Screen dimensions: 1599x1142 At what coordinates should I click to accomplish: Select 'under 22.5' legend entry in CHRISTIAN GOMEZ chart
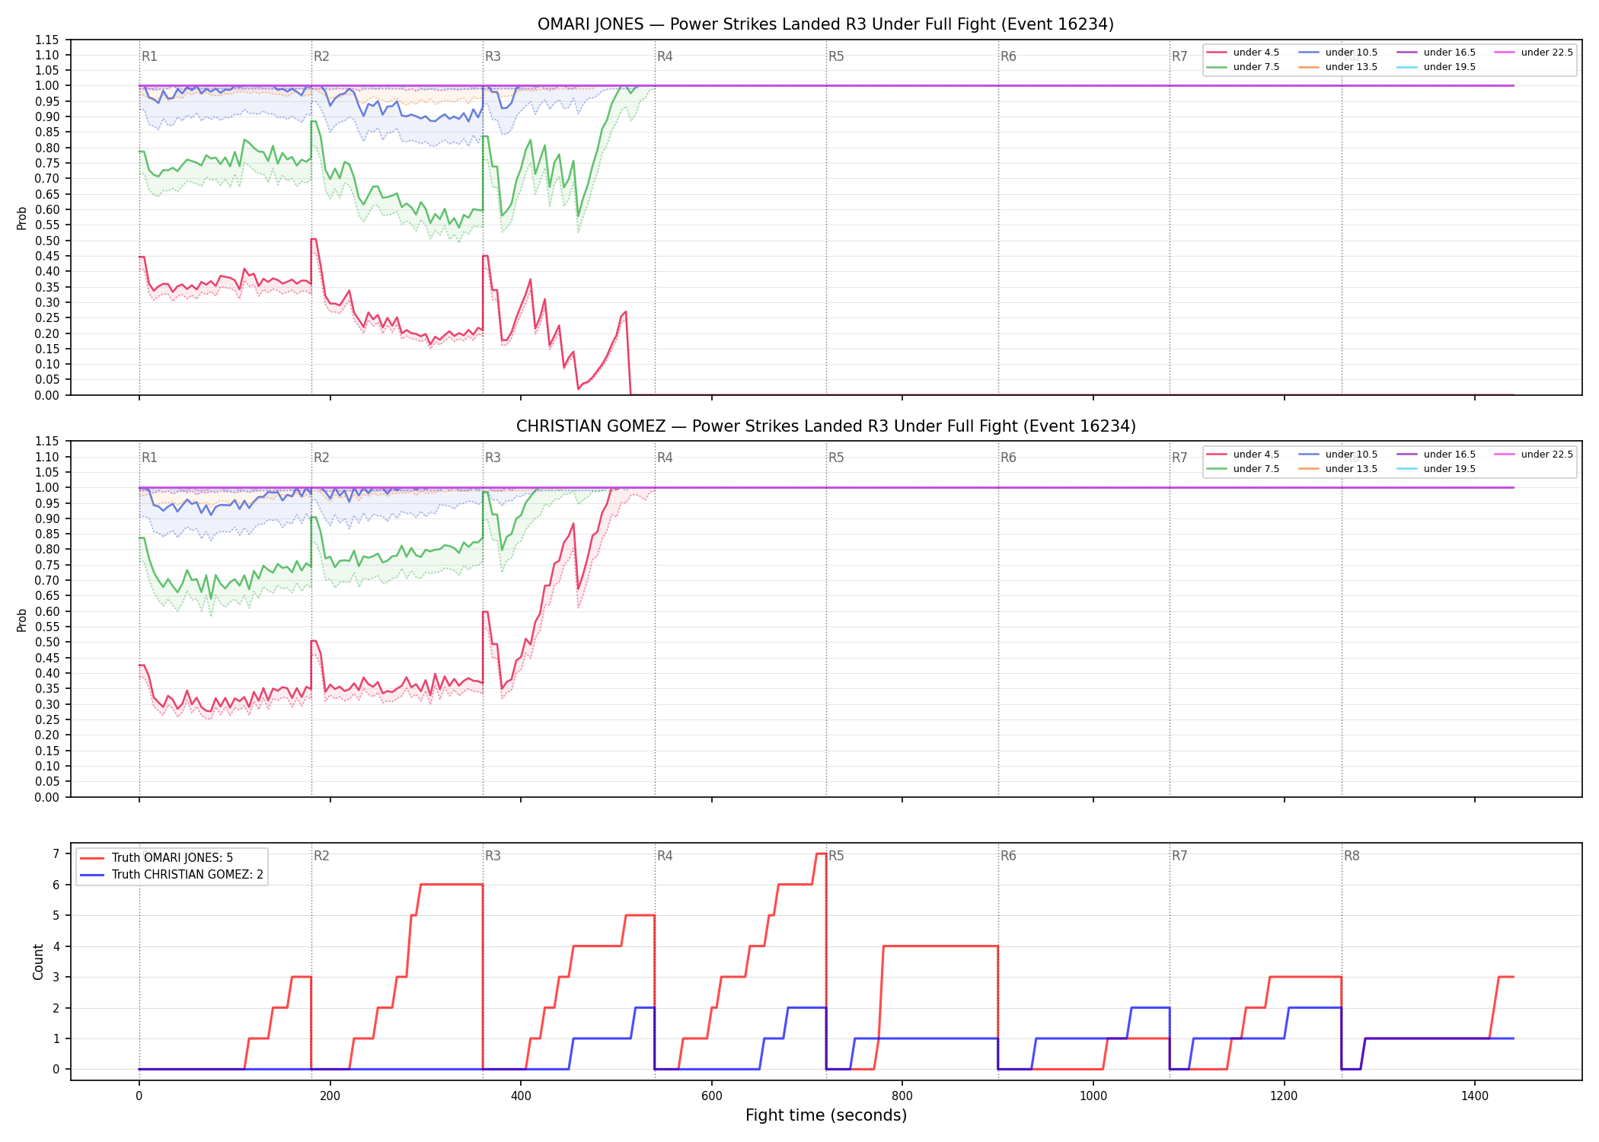pyautogui.click(x=1534, y=455)
